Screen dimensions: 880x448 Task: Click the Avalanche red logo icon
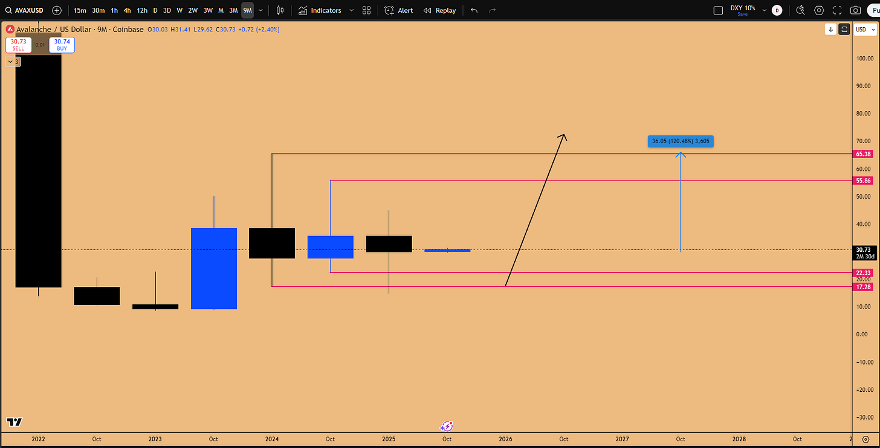(x=10, y=28)
